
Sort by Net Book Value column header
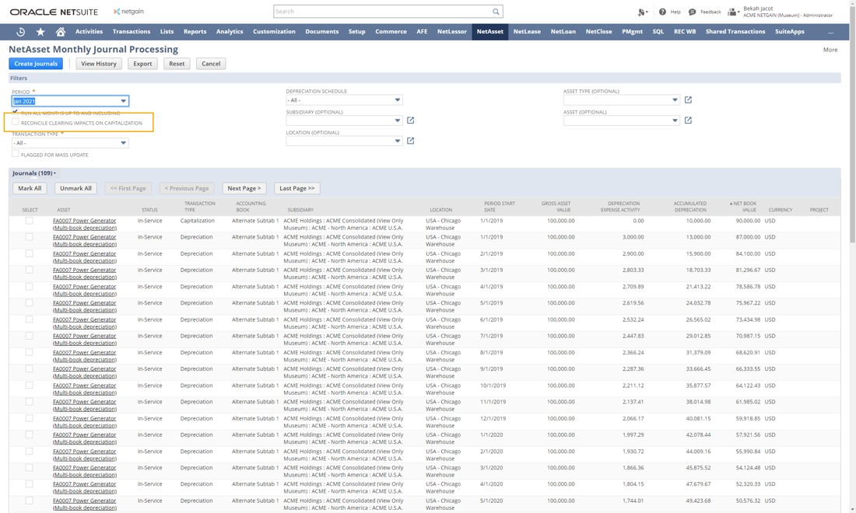pyautogui.click(x=743, y=207)
